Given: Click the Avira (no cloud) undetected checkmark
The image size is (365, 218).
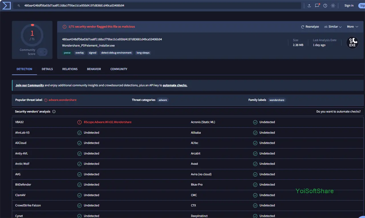Looking at the screenshot, I should (255, 174).
